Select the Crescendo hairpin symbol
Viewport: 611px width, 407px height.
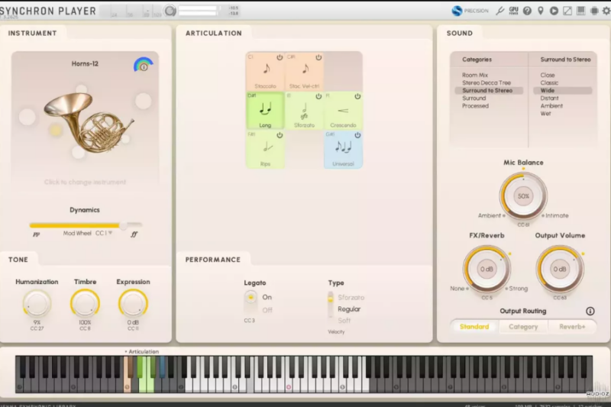pyautogui.click(x=343, y=111)
